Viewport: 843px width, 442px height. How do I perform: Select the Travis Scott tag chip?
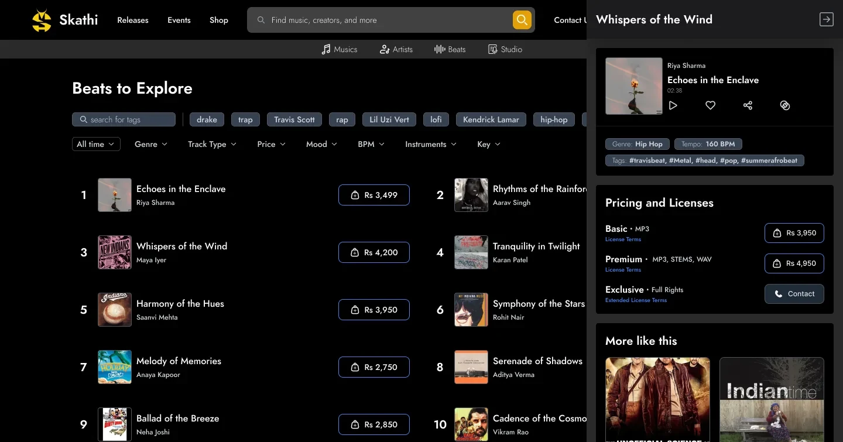294,119
